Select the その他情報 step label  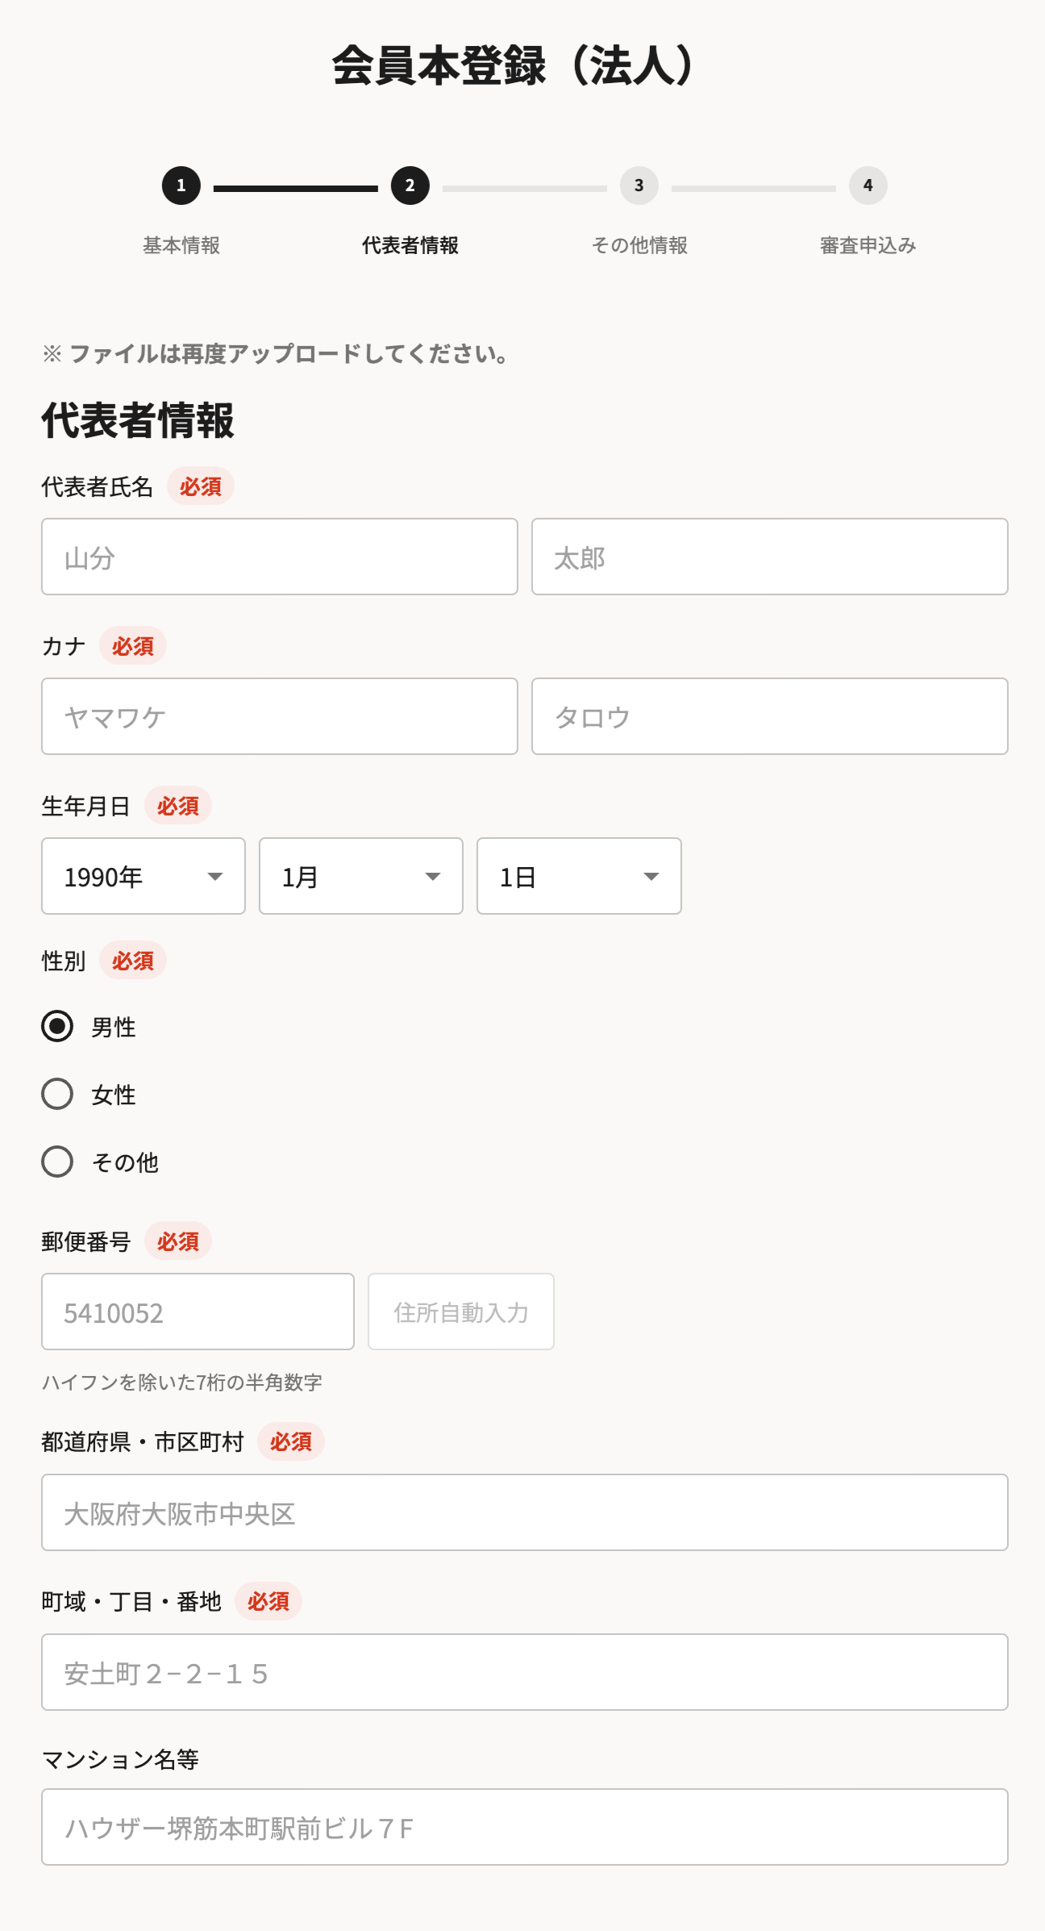(639, 245)
